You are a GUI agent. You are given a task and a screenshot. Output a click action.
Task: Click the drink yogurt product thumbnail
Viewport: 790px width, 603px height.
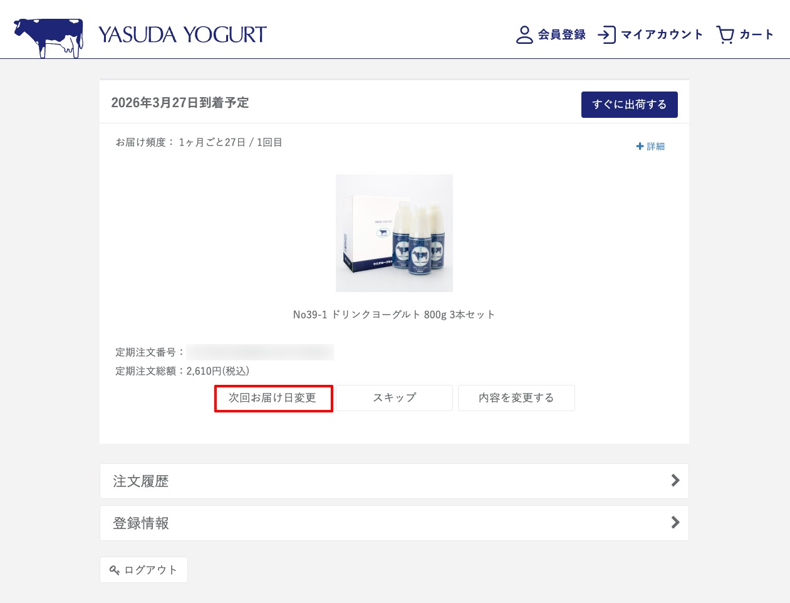pyautogui.click(x=394, y=233)
